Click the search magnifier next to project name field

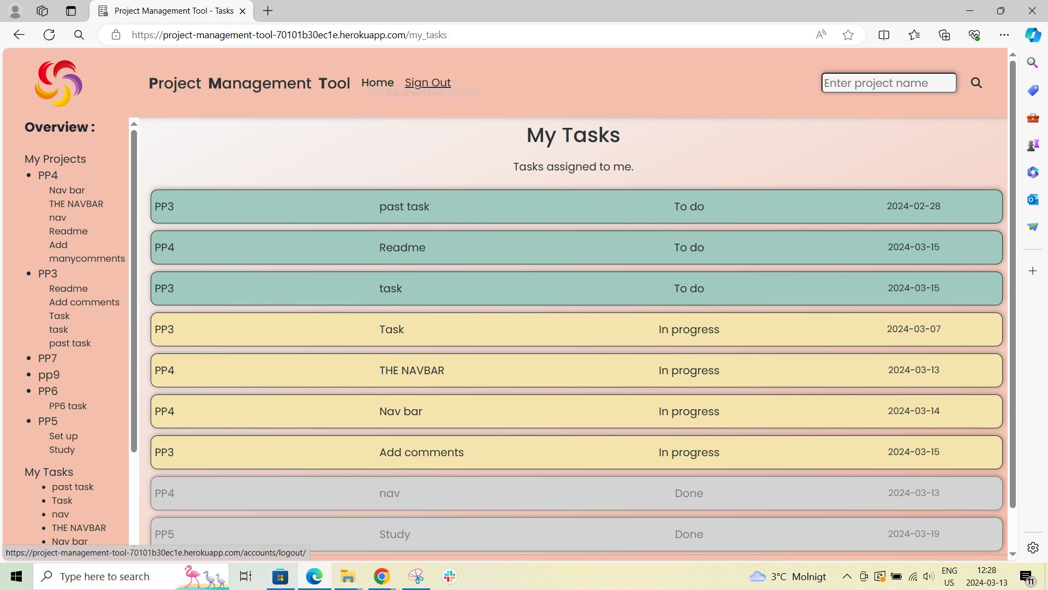(x=976, y=83)
